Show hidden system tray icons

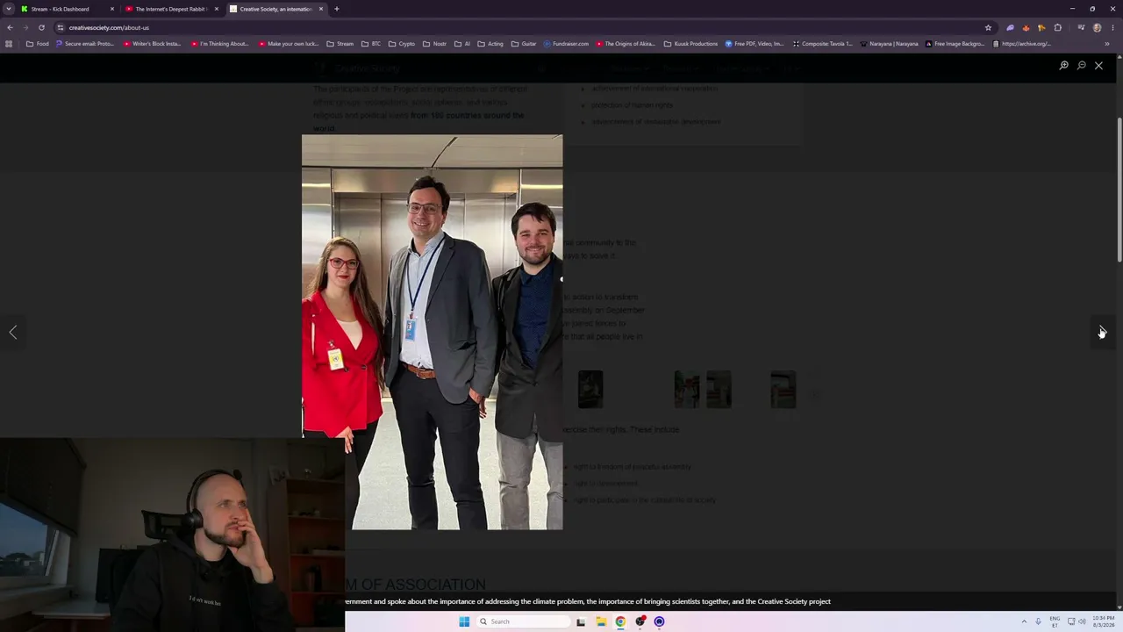1023,621
